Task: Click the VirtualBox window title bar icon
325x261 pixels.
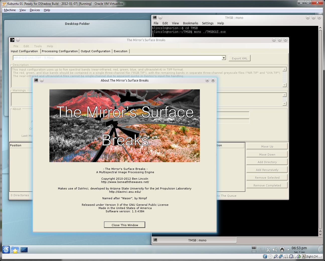Action: (x=4, y=4)
